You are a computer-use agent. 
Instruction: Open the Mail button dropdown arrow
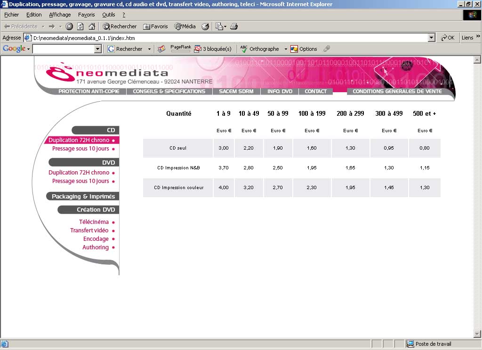[x=225, y=27]
